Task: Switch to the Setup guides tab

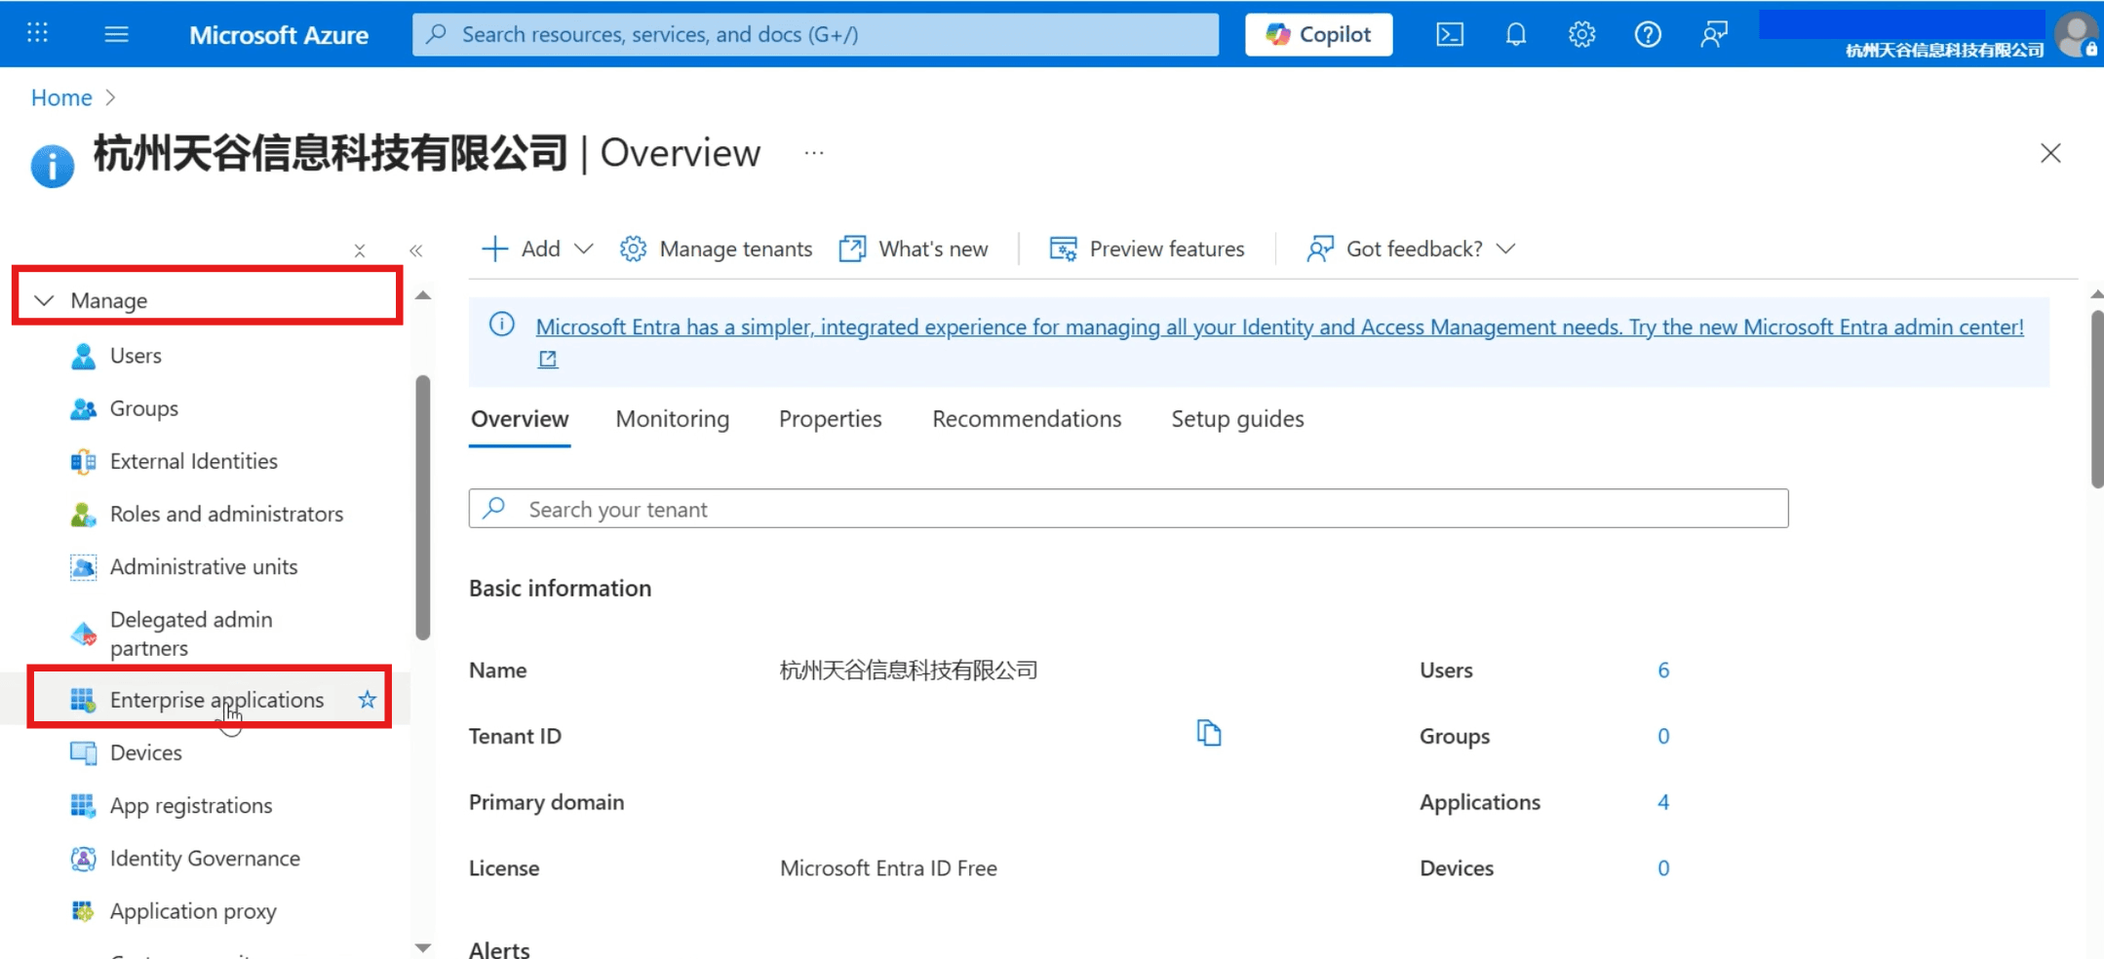Action: pyautogui.click(x=1237, y=419)
